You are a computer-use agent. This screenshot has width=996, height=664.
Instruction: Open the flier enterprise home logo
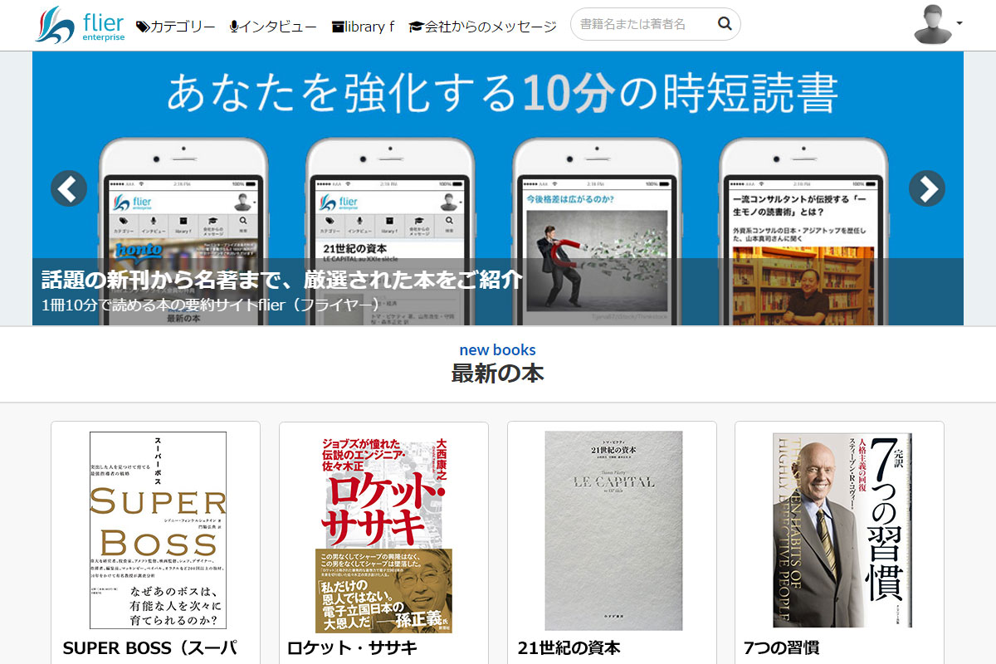point(81,25)
